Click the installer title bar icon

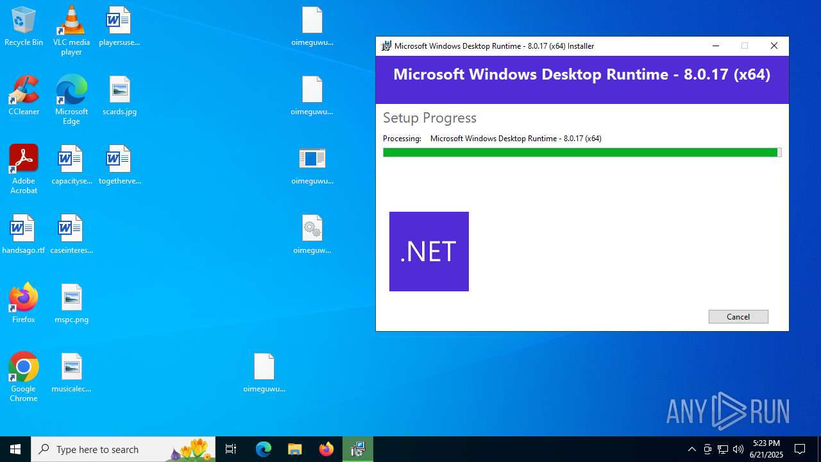[386, 46]
